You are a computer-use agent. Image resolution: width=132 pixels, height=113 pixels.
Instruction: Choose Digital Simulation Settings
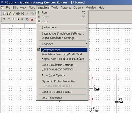pyautogui.click(x=62, y=38)
